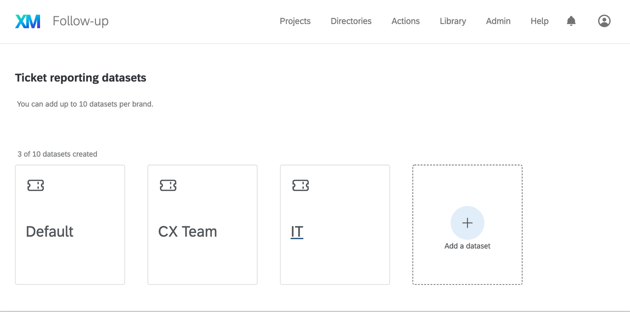Viewport: 630px width, 315px height.
Task: Click the XM logo
Action: click(x=28, y=21)
